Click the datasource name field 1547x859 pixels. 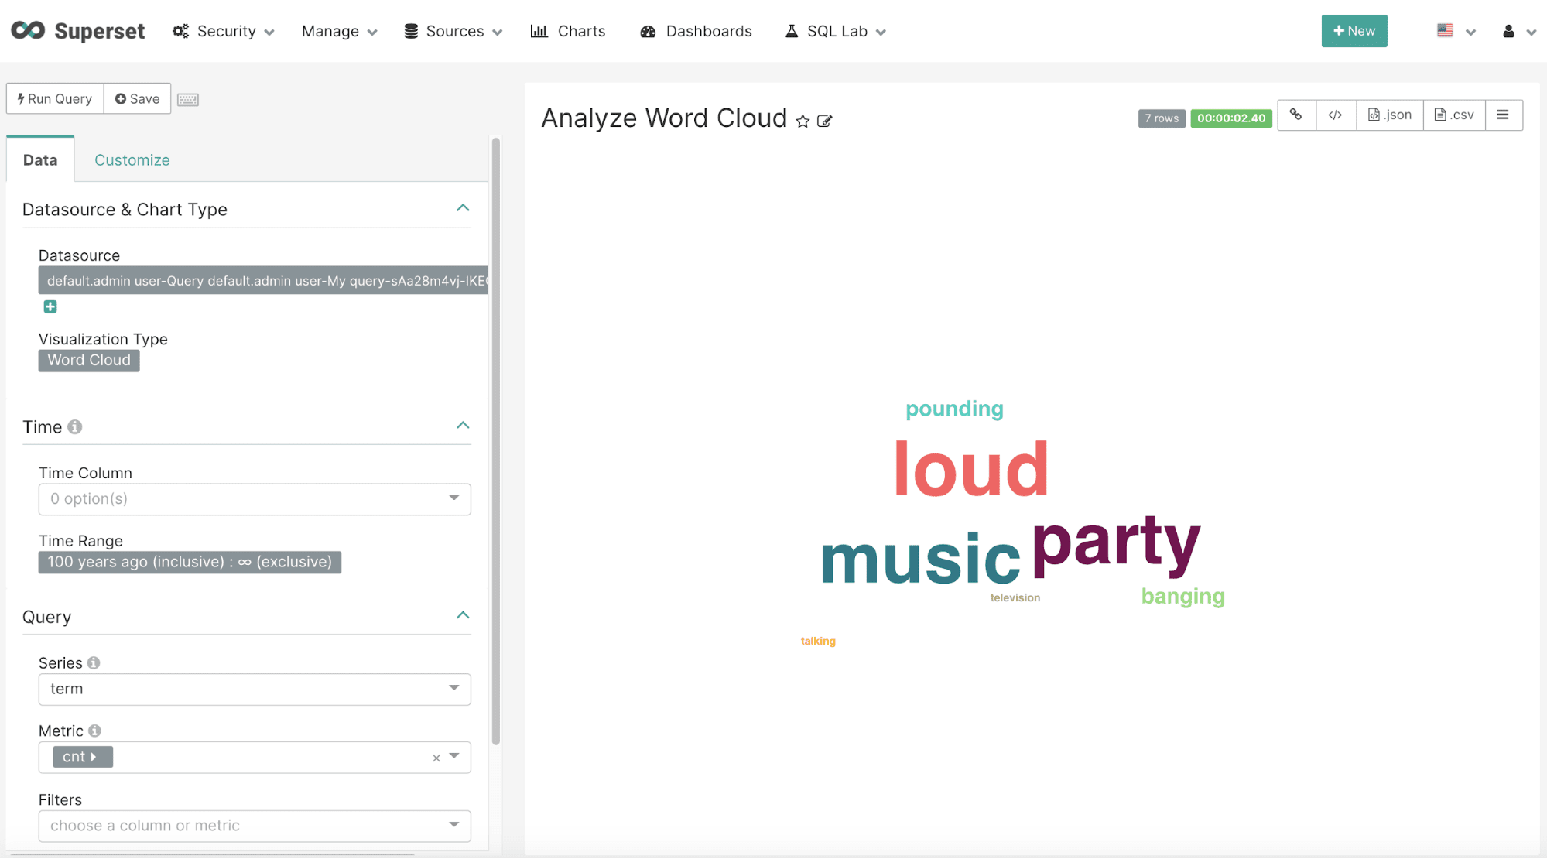(263, 280)
